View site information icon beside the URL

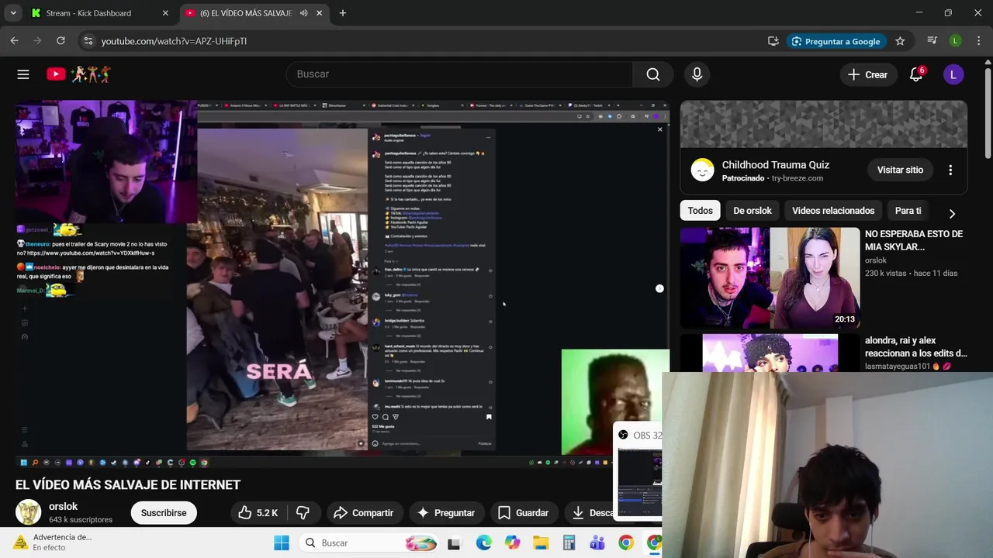point(88,41)
